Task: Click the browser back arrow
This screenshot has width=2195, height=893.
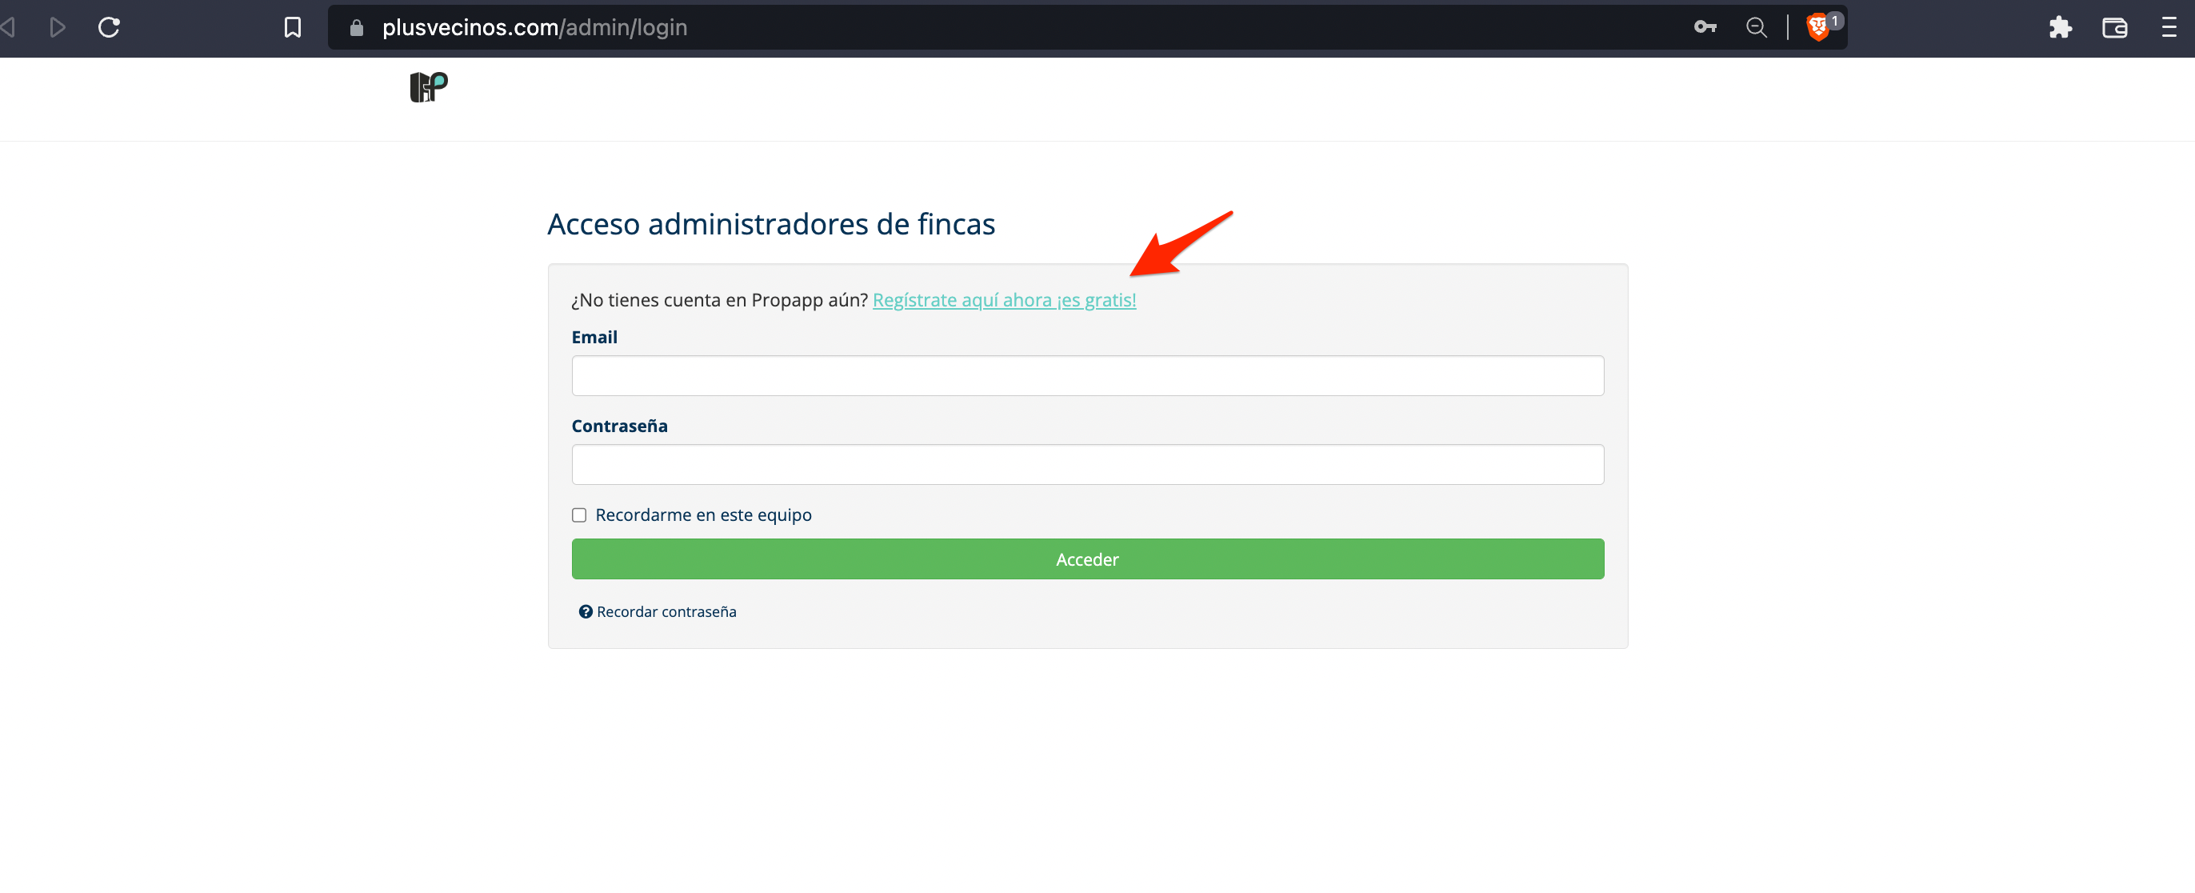Action: [x=9, y=27]
